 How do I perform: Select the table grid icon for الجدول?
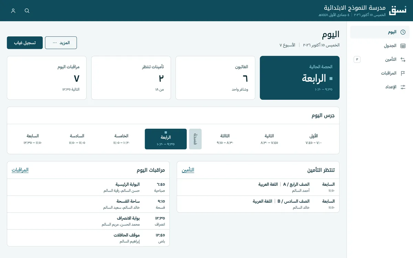[403, 46]
